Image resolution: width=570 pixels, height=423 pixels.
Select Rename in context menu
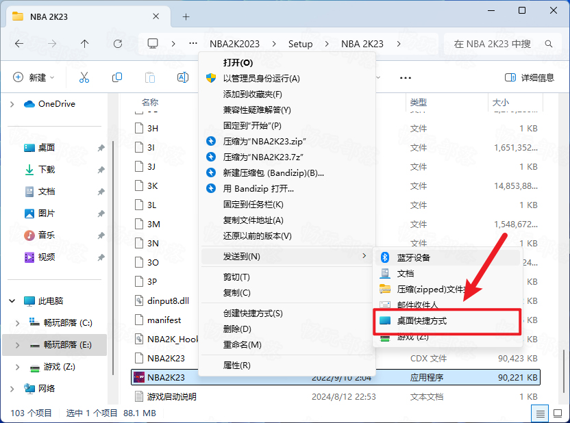[x=287, y=344]
